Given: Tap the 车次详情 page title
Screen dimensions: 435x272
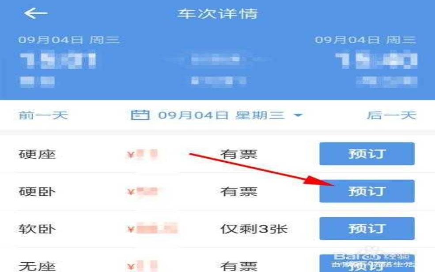Looking at the screenshot, I should [x=217, y=14].
